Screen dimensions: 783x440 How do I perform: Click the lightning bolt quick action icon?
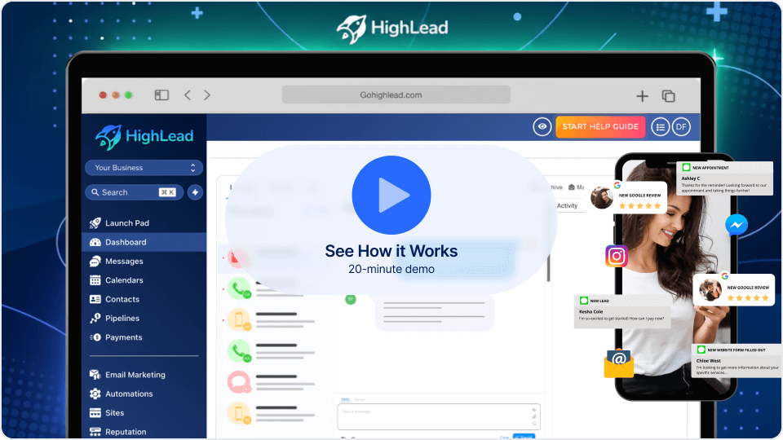tap(195, 192)
